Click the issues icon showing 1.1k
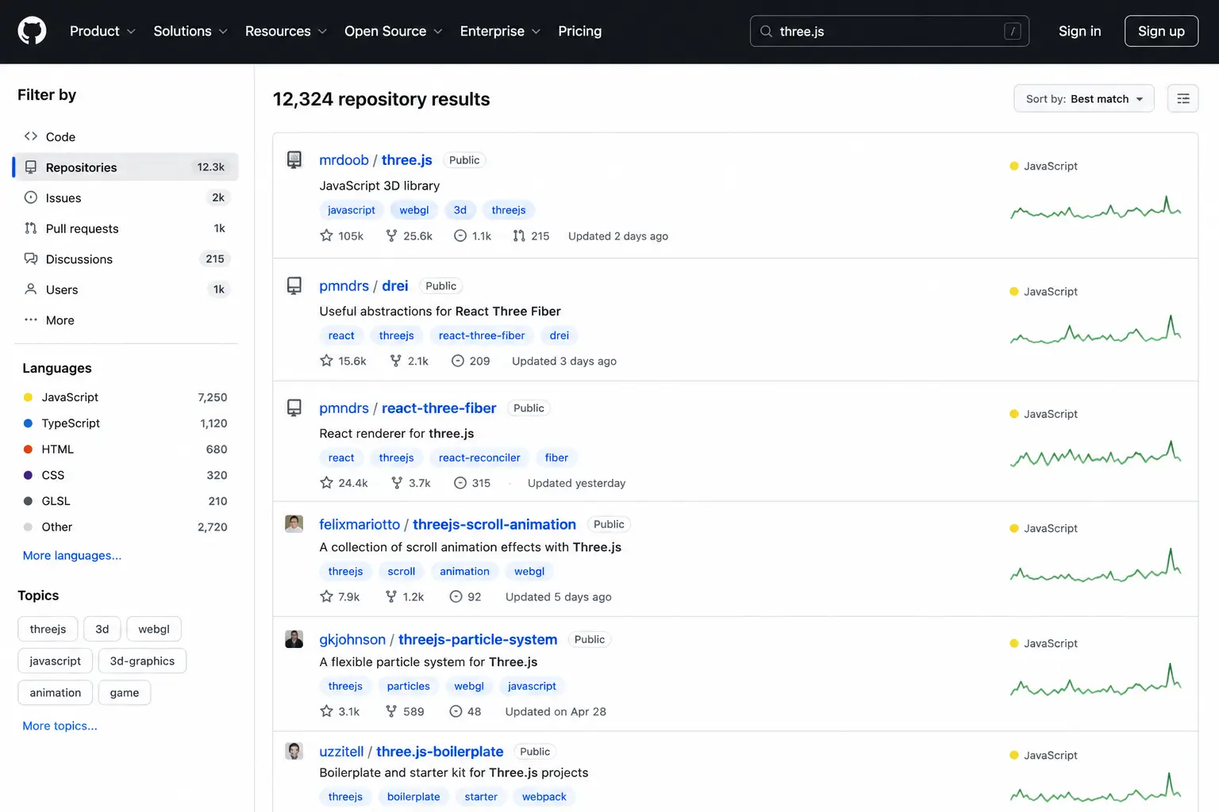Image resolution: width=1219 pixels, height=812 pixels. click(460, 236)
